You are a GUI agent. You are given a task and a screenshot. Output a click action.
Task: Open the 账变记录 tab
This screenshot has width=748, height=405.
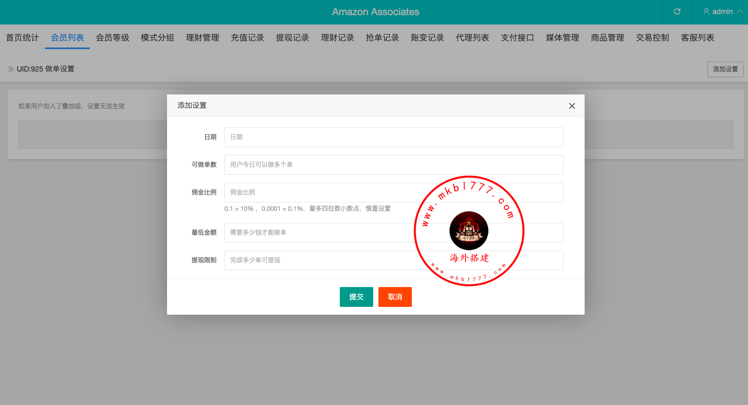[x=428, y=38]
